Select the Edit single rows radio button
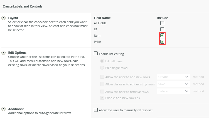This screenshot has width=209, height=126. [102, 68]
